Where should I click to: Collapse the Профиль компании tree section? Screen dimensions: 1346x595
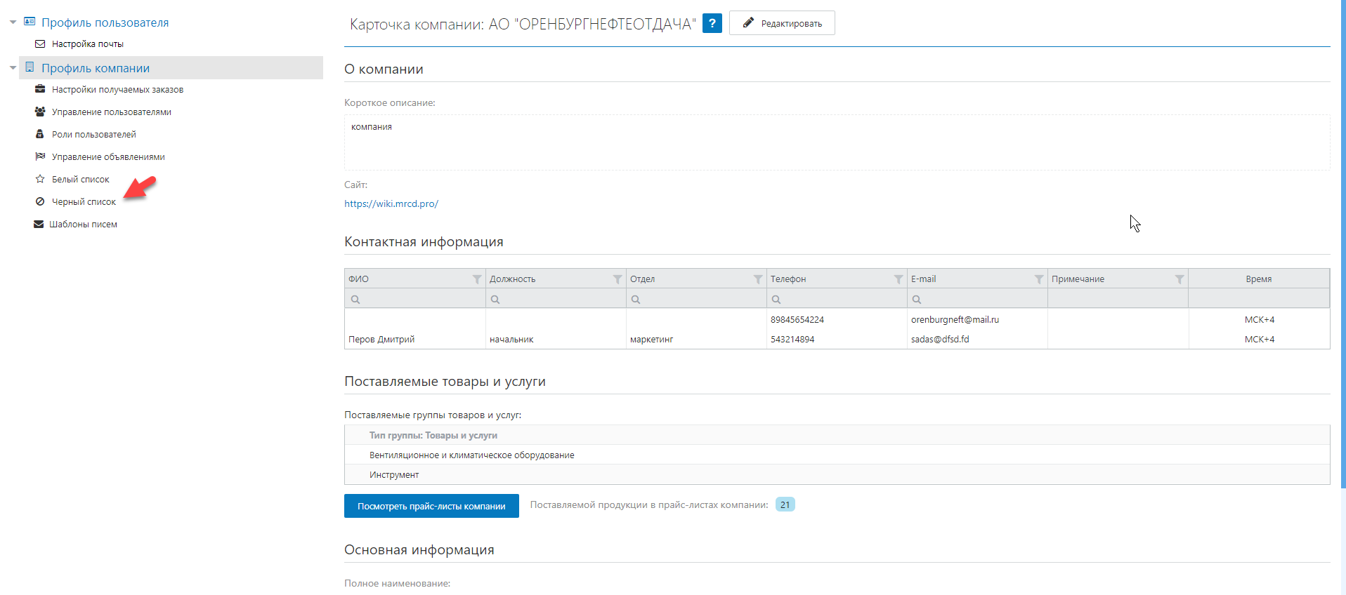click(x=13, y=68)
